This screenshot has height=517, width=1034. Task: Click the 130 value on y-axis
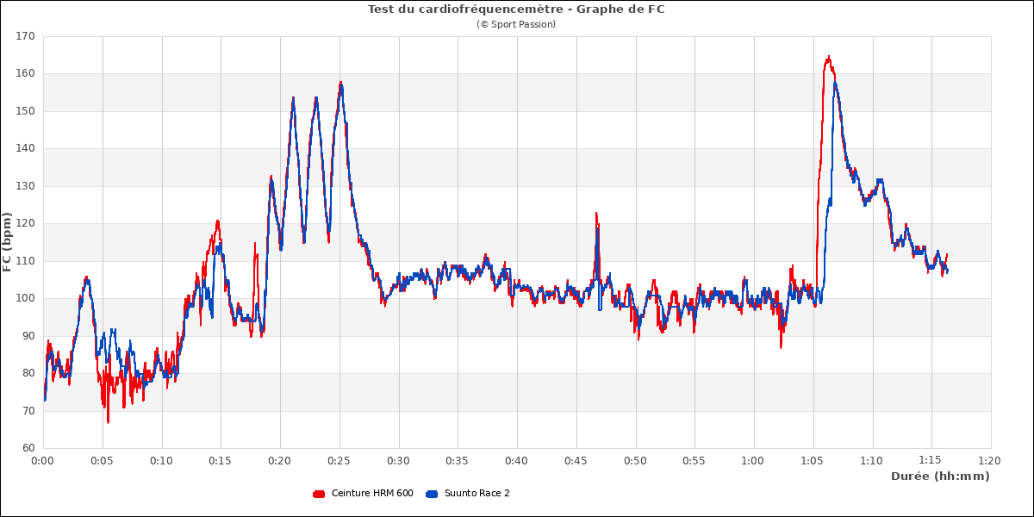(x=24, y=186)
